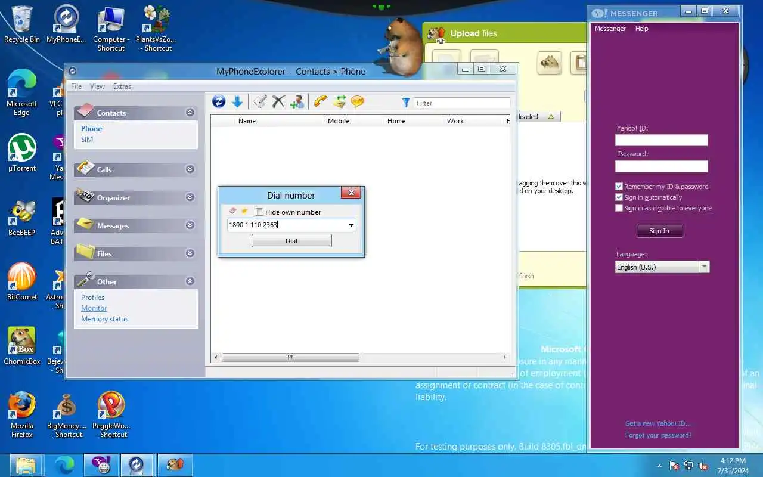Screen dimensions: 763x477
Task: Click the muted volume tray icon
Action: [x=703, y=466]
